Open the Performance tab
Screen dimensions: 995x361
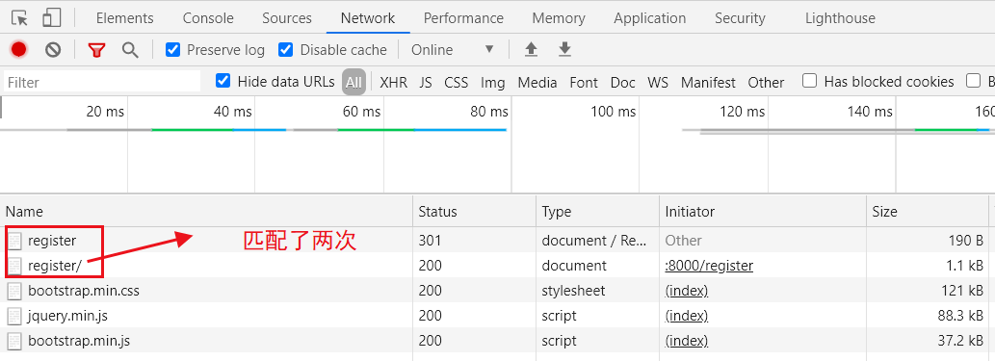point(464,18)
